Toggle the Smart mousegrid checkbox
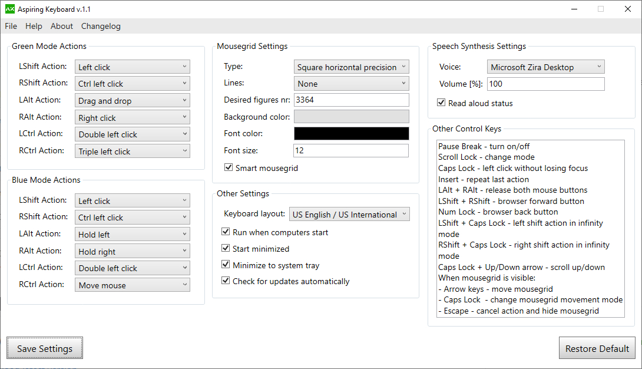The width and height of the screenshot is (642, 369). tap(229, 167)
